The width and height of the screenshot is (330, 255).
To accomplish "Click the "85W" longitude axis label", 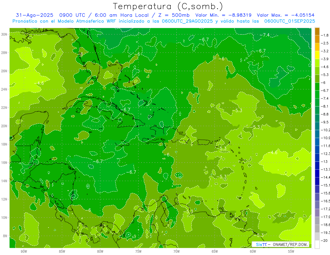I will click(62, 251).
